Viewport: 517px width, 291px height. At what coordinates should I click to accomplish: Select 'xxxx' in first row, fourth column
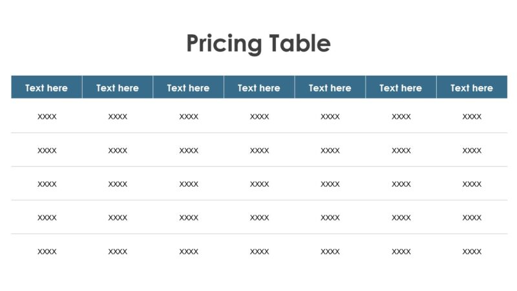(x=259, y=117)
